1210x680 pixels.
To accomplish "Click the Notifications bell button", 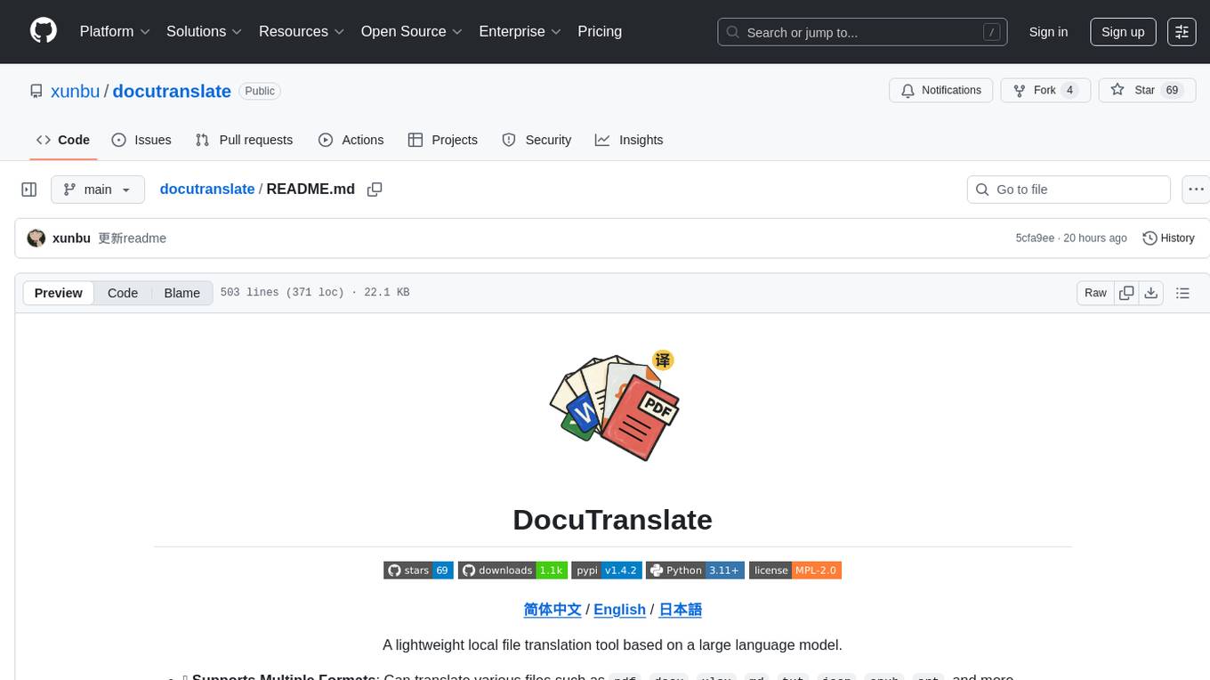I will pyautogui.click(x=941, y=90).
